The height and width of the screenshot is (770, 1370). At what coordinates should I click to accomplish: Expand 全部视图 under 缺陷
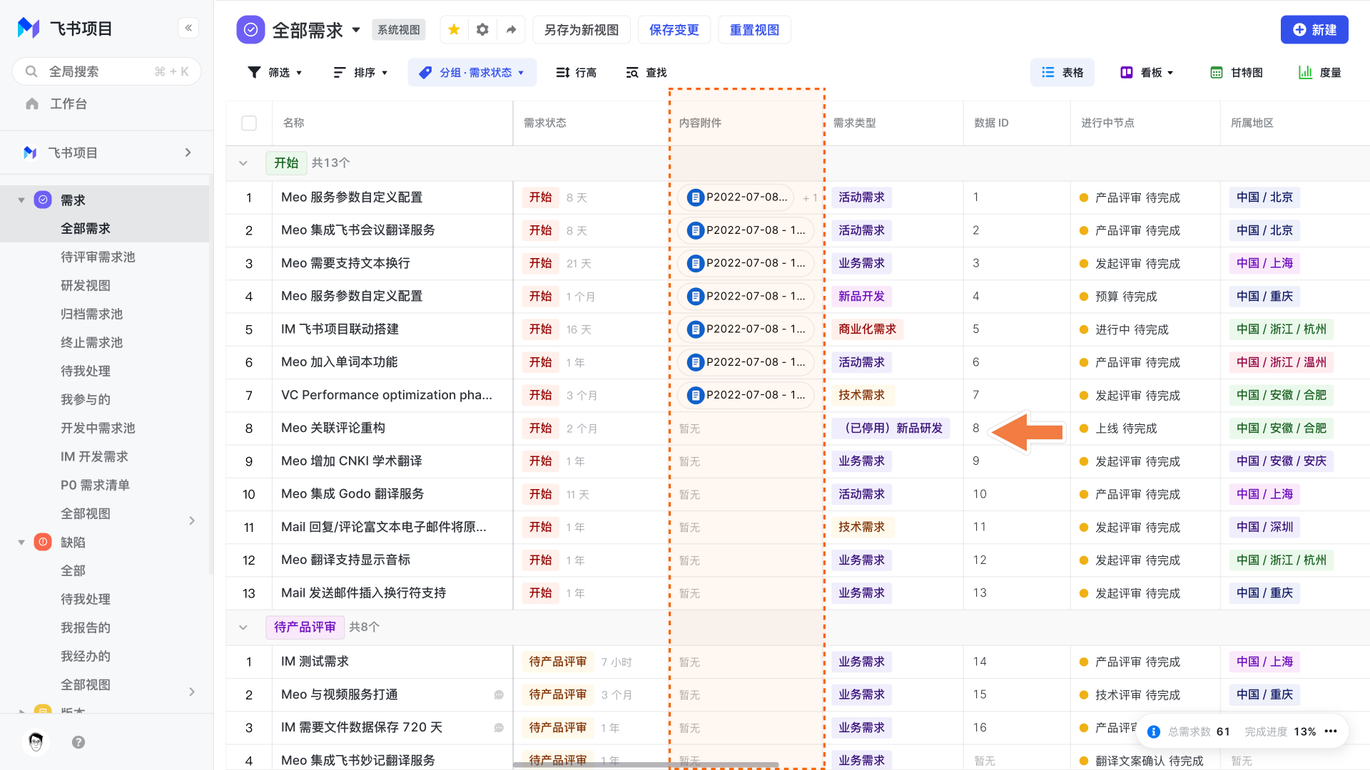(x=192, y=692)
